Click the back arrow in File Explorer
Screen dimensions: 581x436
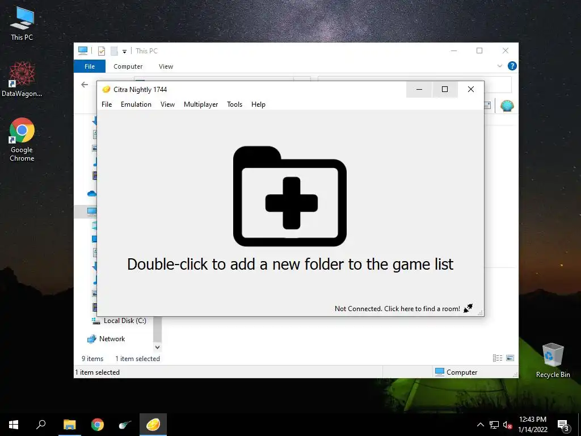point(85,85)
